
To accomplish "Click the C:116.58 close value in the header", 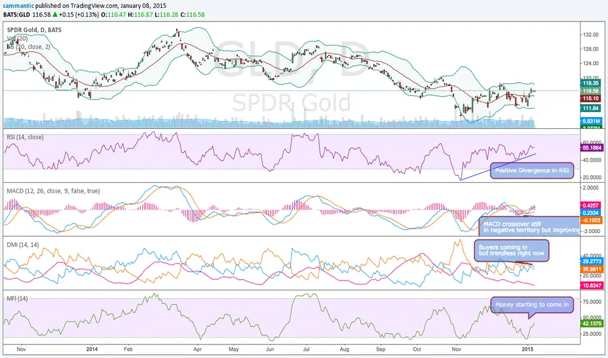I will 192,15.
